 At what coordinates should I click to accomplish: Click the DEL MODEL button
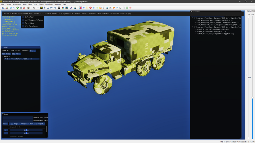click(x=16, y=54)
